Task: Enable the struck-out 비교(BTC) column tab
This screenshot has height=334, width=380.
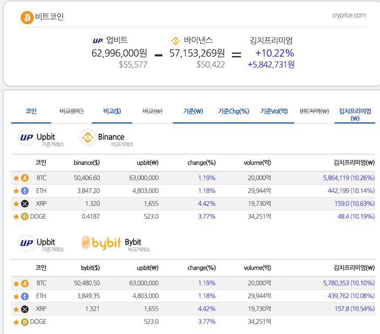Action: [71, 111]
